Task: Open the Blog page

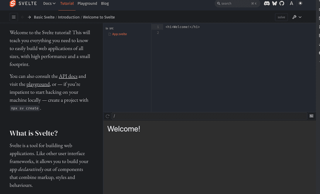Action: [x=105, y=3]
